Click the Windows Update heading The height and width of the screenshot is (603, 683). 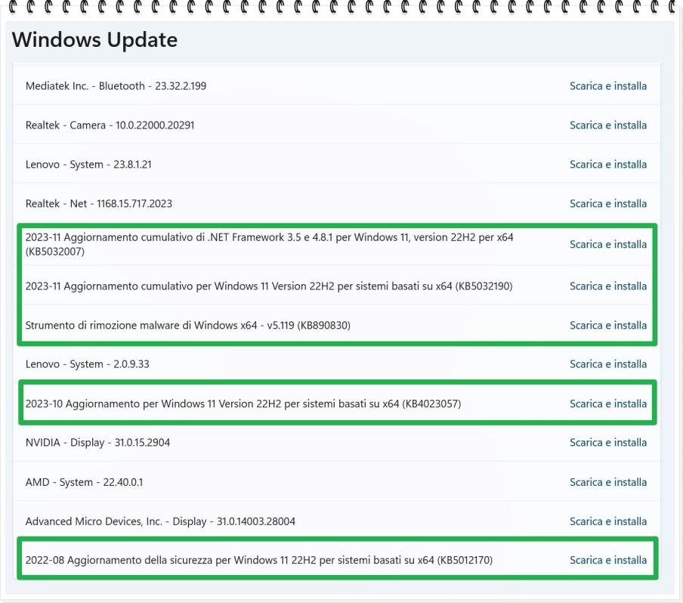click(94, 40)
